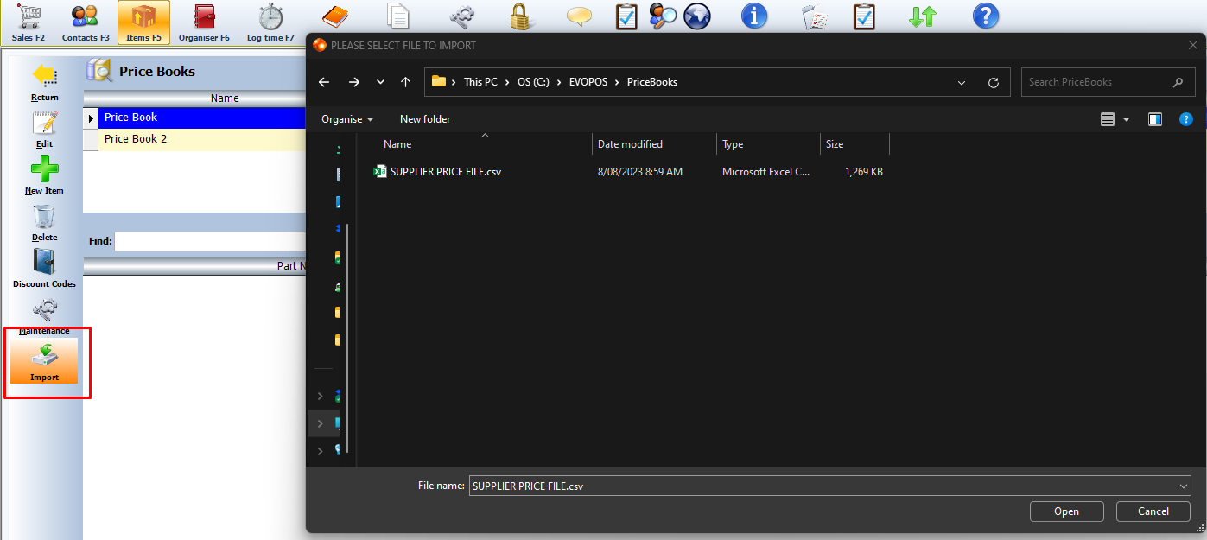The image size is (1207, 540).
Task: Open recent locations dropdown arrow
Action: point(380,82)
